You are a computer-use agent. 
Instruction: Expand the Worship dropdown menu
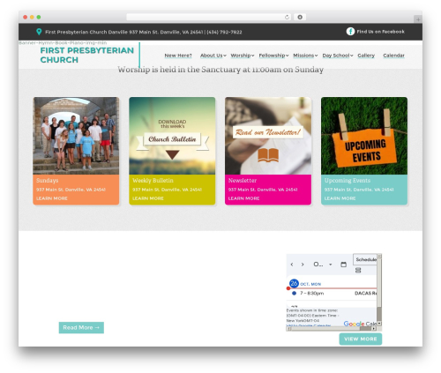(x=243, y=56)
